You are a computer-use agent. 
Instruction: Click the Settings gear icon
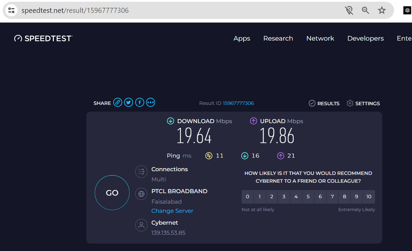point(350,103)
